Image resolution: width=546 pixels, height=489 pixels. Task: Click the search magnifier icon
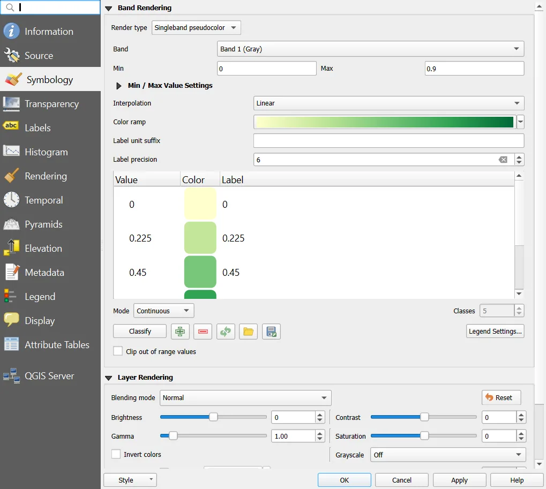(10, 7)
